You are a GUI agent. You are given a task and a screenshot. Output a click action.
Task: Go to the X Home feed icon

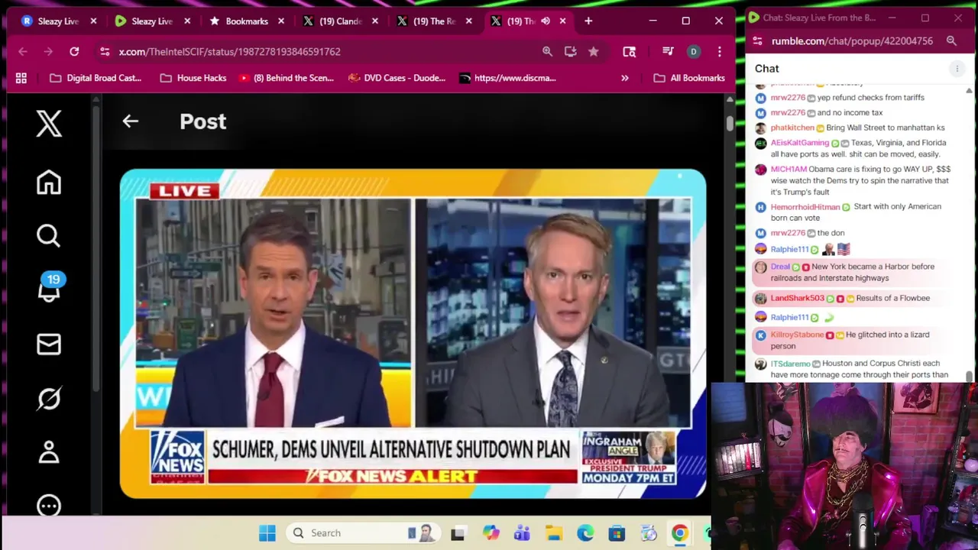49,183
